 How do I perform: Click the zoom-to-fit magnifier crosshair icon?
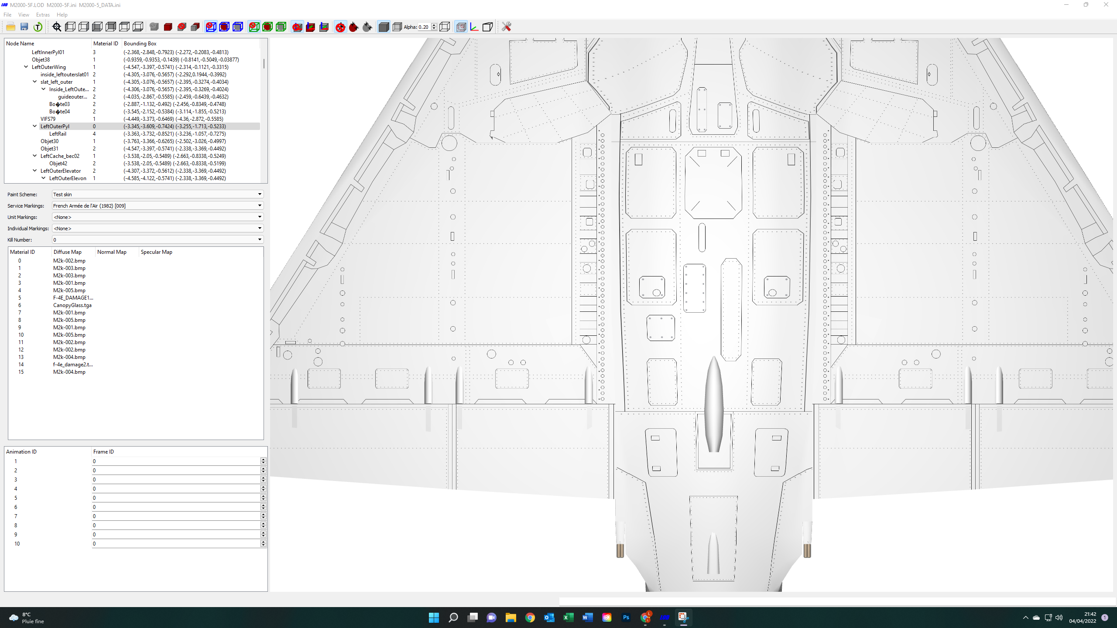click(57, 27)
